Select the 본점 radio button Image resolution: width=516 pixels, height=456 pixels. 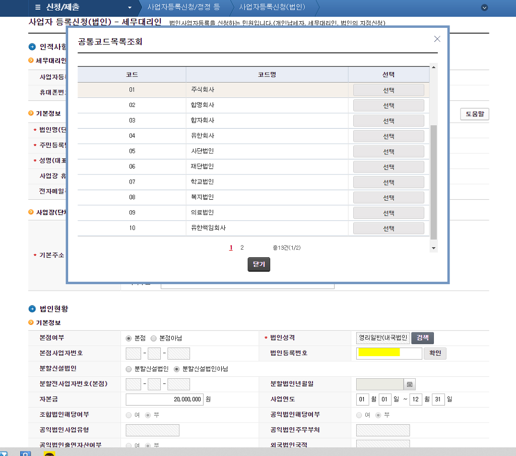[128, 338]
